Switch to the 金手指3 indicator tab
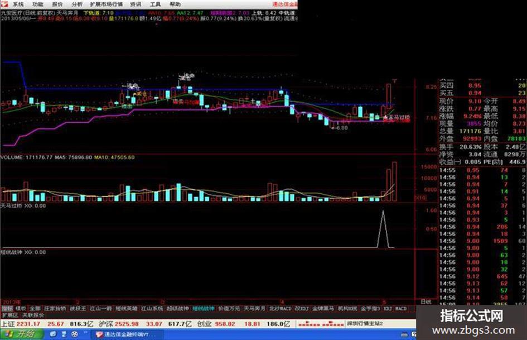 click(x=371, y=308)
